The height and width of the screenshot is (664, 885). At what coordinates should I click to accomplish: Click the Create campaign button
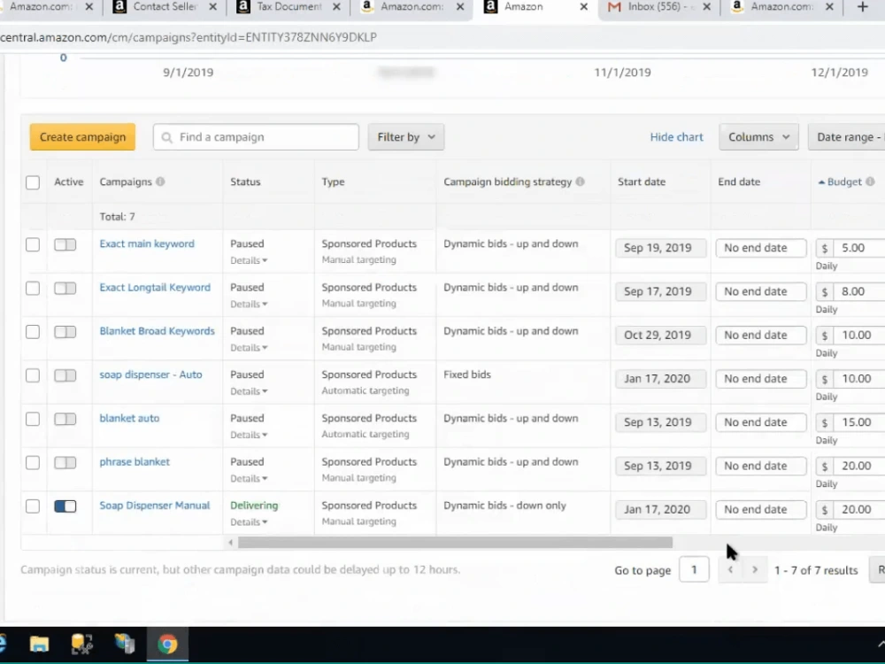click(82, 137)
